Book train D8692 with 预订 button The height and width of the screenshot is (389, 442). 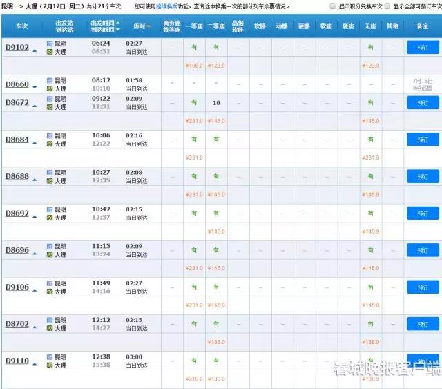coord(423,214)
